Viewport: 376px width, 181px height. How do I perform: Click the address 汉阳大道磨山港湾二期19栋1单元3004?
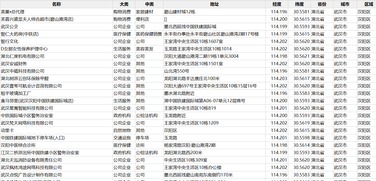pos(214,56)
